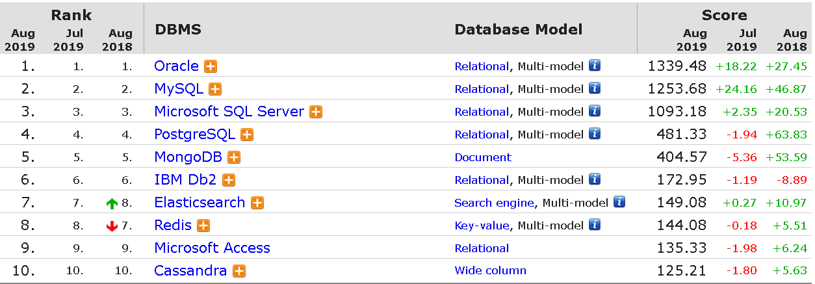
Task: Select the score change +24.16
Action: [x=736, y=89]
